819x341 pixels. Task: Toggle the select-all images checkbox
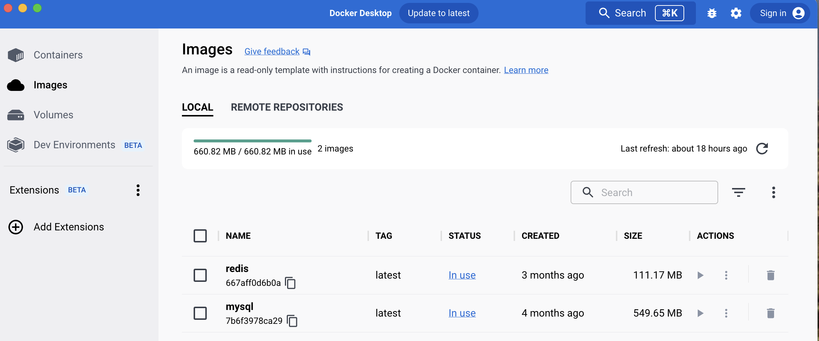200,236
